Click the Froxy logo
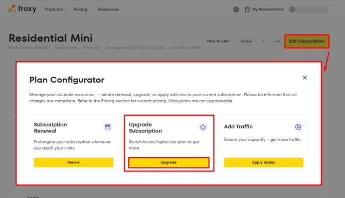 coord(23,9)
